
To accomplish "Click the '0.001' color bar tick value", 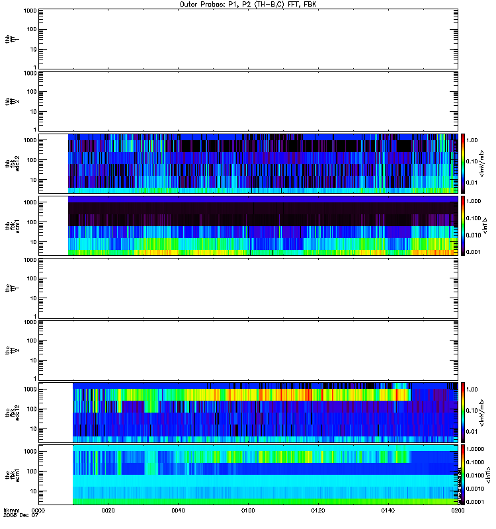I will [x=474, y=252].
